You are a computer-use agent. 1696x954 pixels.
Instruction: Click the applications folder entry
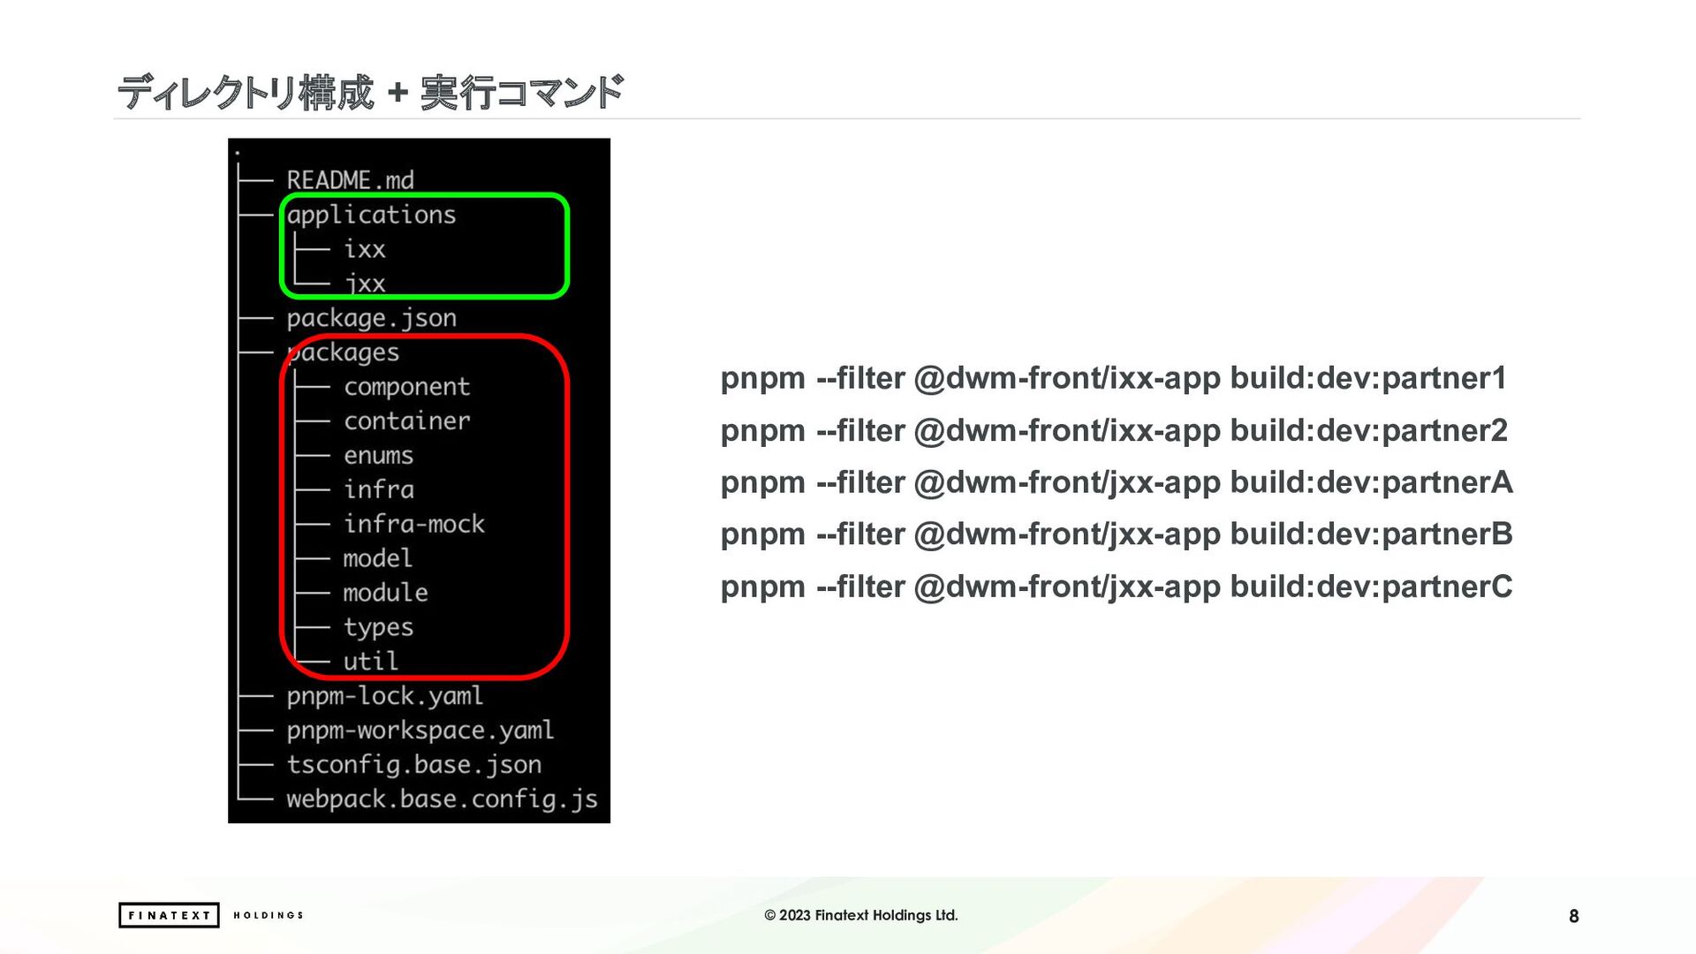pyautogui.click(x=371, y=215)
